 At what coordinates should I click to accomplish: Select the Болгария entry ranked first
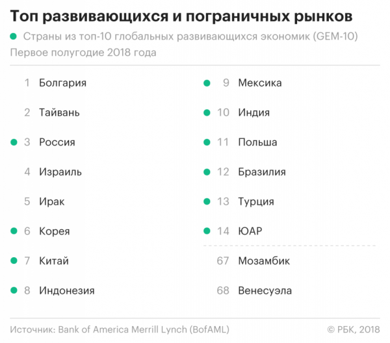click(x=62, y=83)
